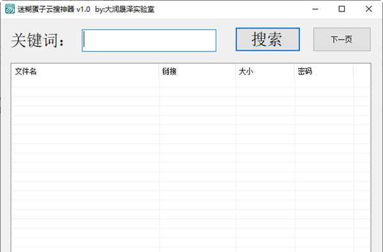
Task: Click divider between 大小 and 密码 headers
Action: tap(294, 71)
